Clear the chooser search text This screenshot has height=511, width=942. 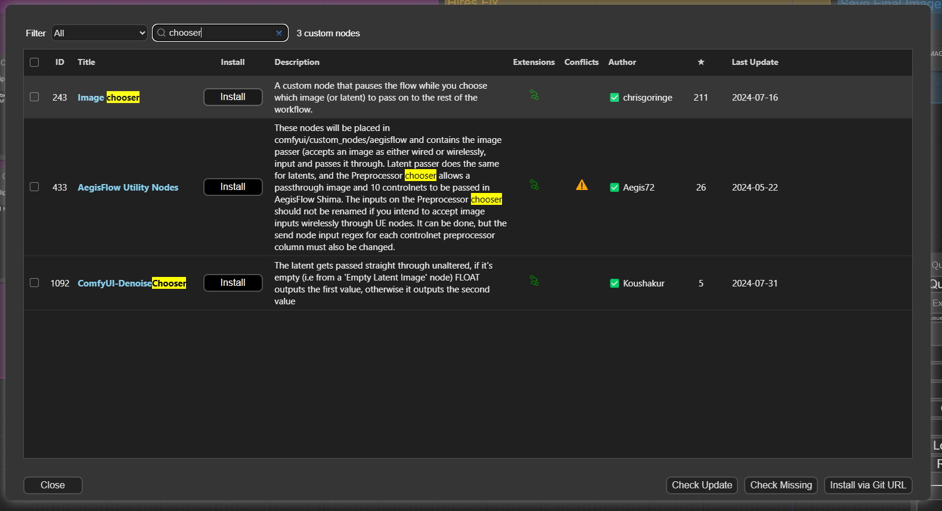(278, 33)
